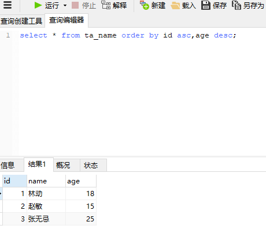The height and width of the screenshot is (233, 266).
Task: Place cursor in the SQL query line
Action: point(128,35)
